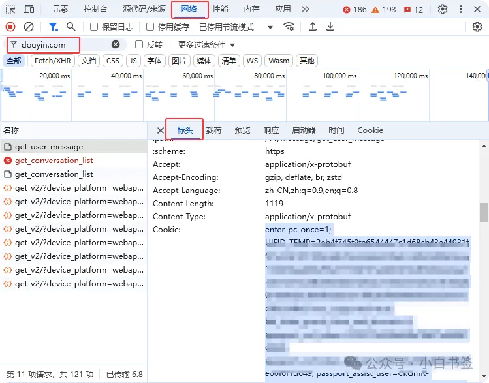Image resolution: width=489 pixels, height=383 pixels.
Task: Expand more tabs double-chevron
Action: click(x=306, y=9)
